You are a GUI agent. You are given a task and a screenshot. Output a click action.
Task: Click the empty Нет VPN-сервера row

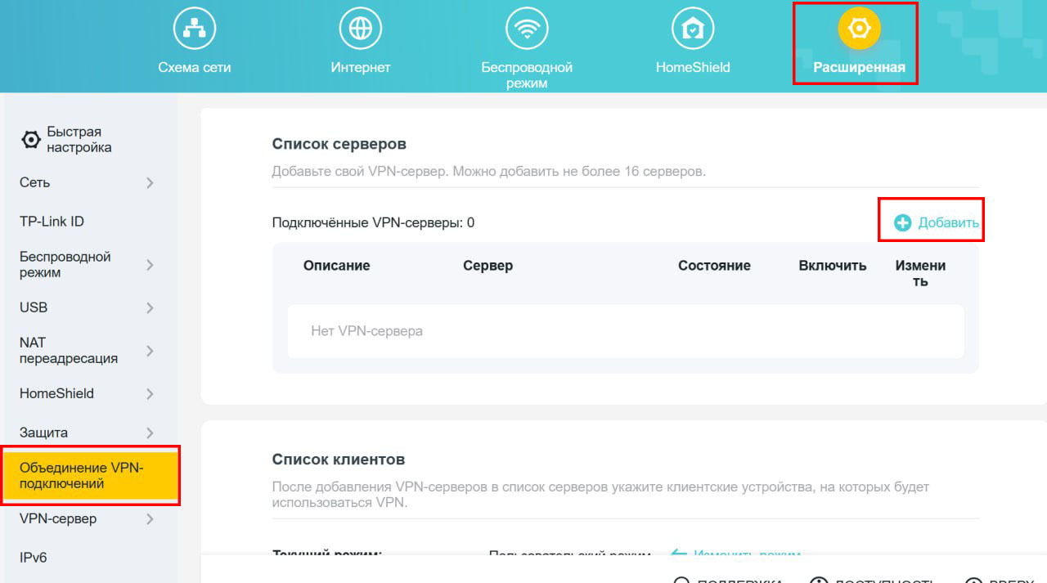click(x=625, y=331)
